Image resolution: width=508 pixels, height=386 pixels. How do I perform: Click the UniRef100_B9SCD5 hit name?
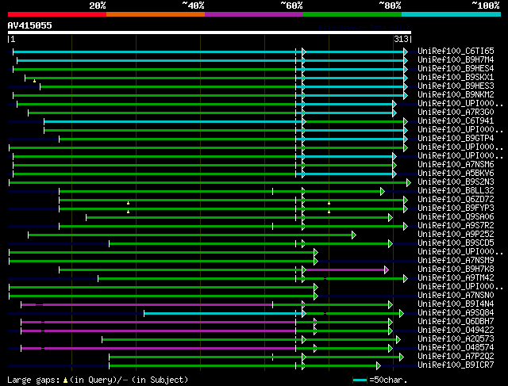pos(456,243)
